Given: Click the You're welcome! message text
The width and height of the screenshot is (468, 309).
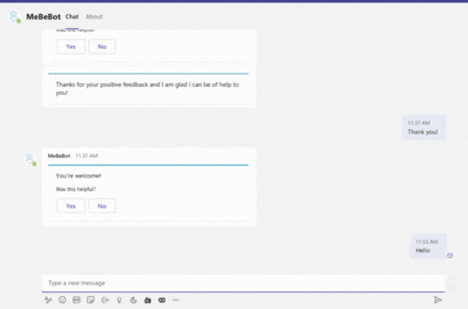Looking at the screenshot, I should point(79,176).
